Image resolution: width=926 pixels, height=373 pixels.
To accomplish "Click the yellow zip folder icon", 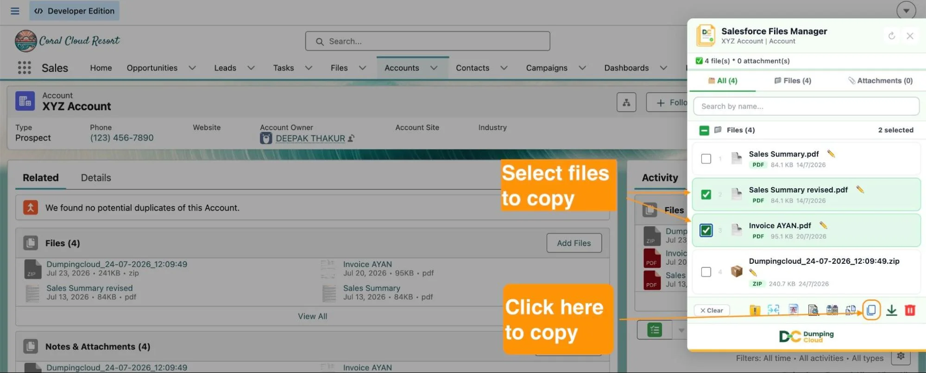I will [x=755, y=310].
